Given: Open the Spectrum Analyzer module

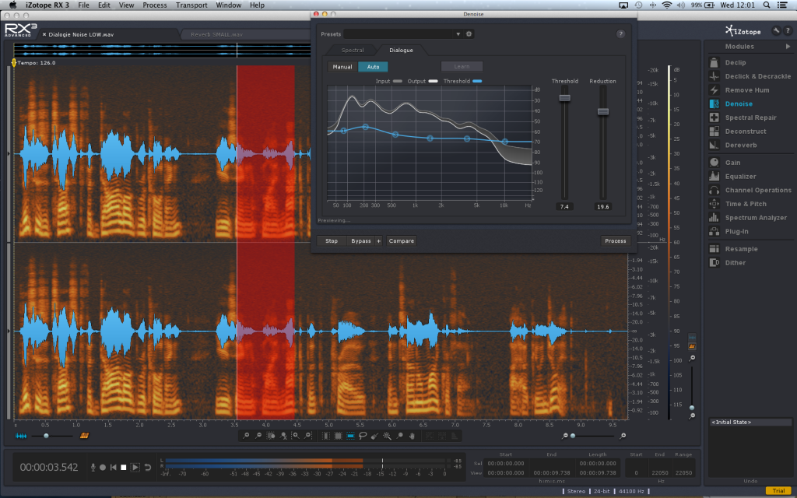Looking at the screenshot, I should 748,218.
